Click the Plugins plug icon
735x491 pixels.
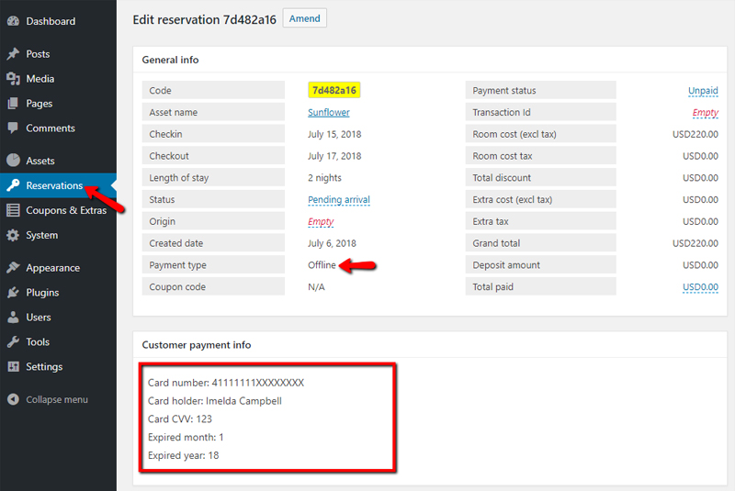tap(13, 293)
